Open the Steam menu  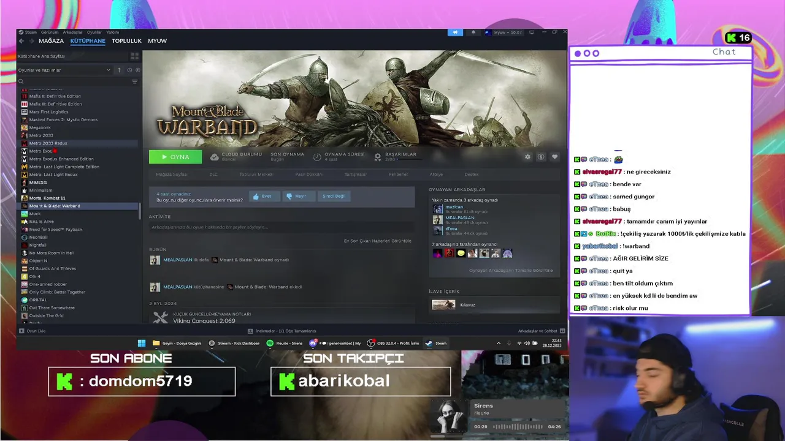click(28, 32)
